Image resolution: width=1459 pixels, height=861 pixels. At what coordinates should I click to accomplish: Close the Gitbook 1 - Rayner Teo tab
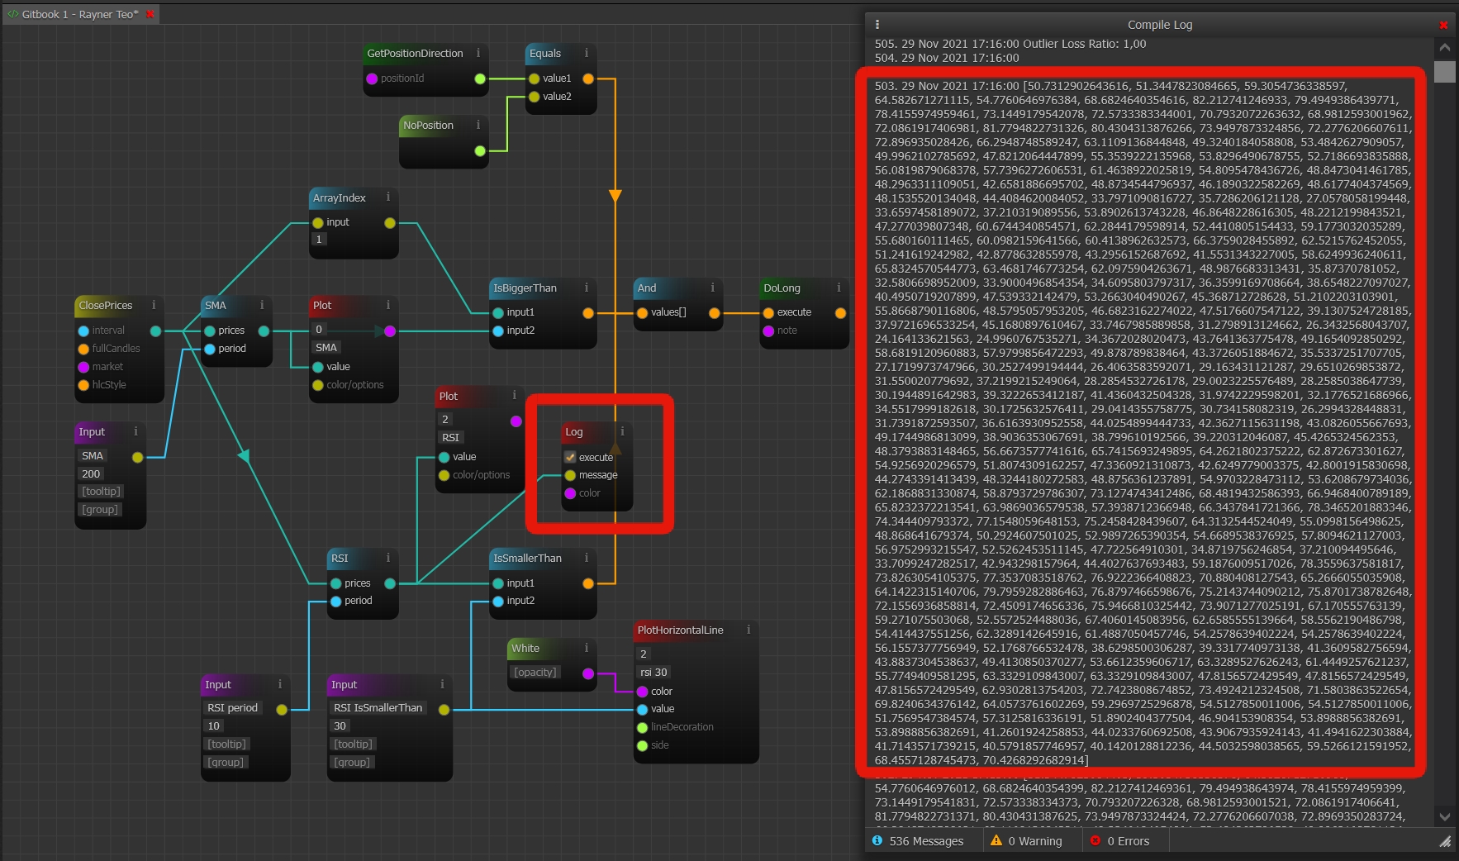[x=150, y=14]
